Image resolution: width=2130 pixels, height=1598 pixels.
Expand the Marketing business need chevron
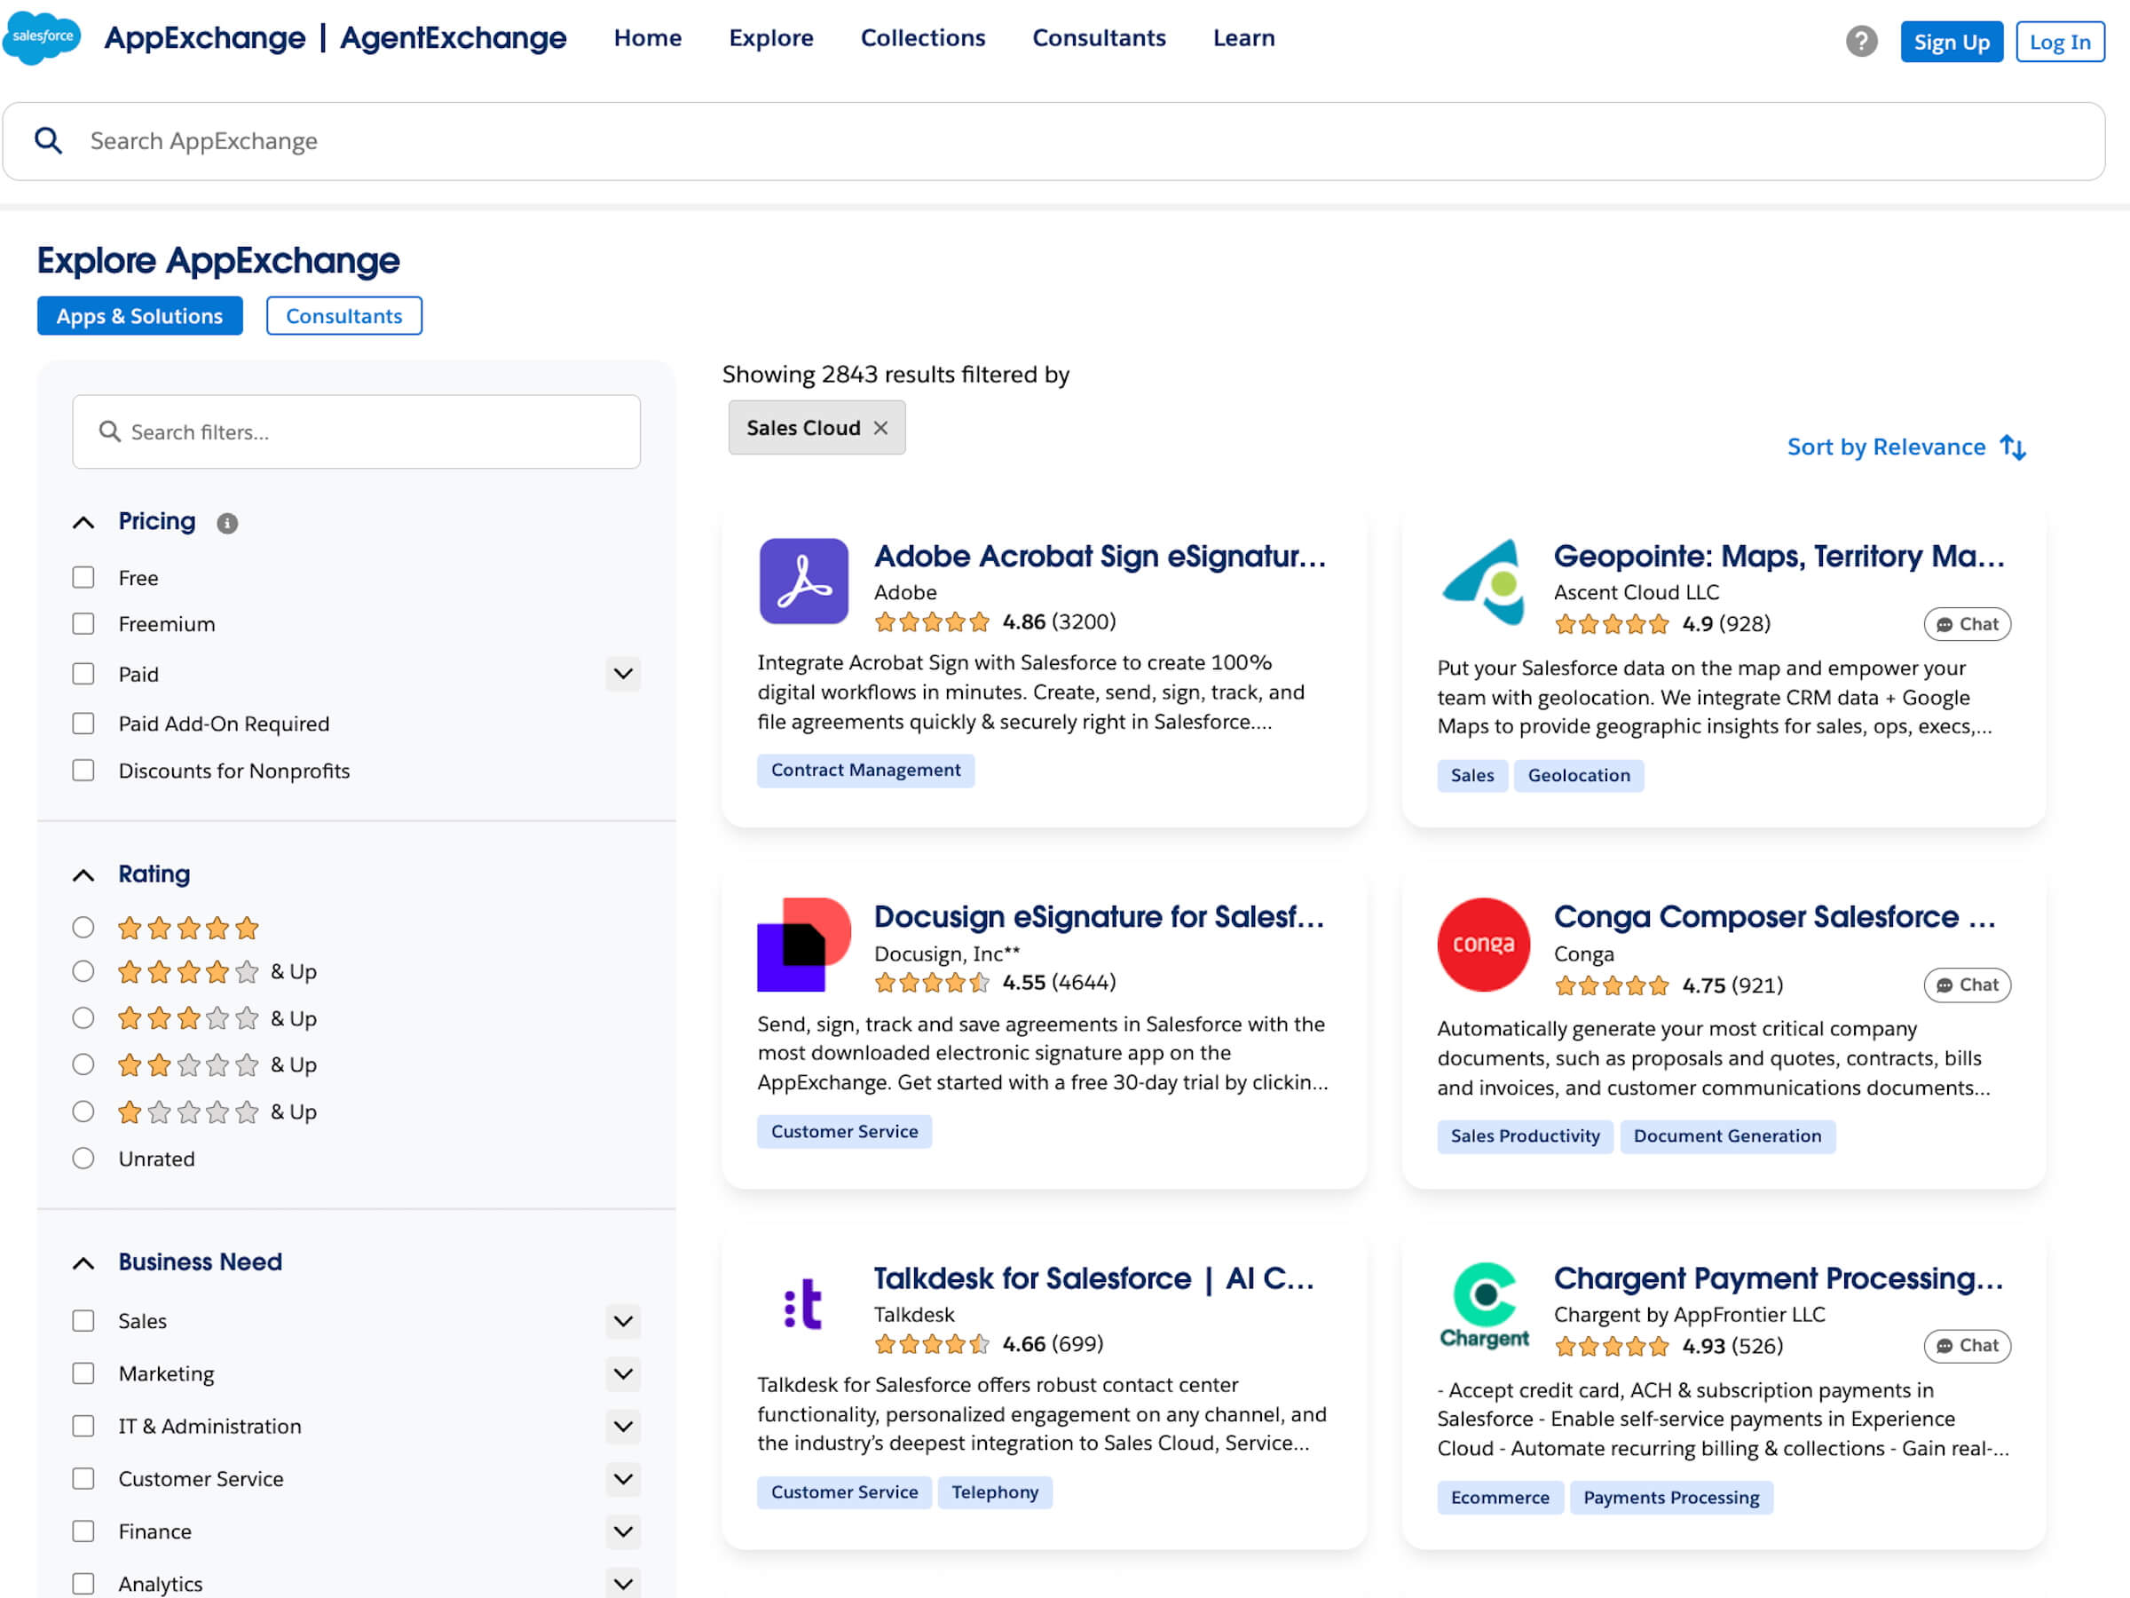[623, 1373]
